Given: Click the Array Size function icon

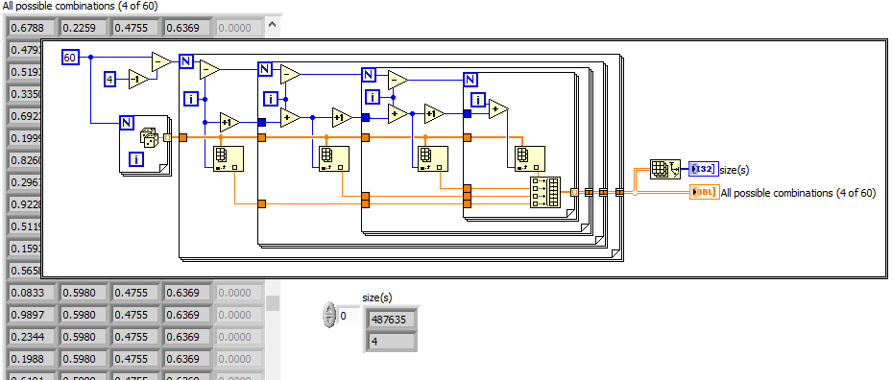Looking at the screenshot, I should (665, 170).
